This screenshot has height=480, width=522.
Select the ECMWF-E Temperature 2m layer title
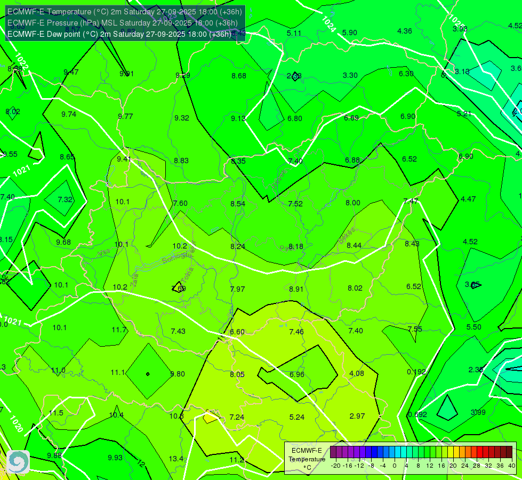pyautogui.click(x=125, y=12)
